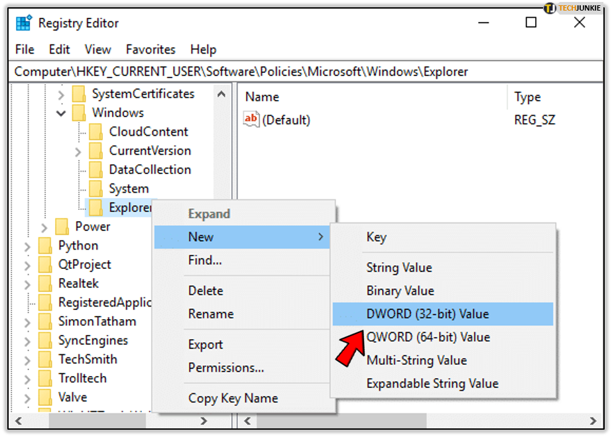Click the Windows folder icon
Viewport: 612px width, 437px height.
tap(79, 113)
